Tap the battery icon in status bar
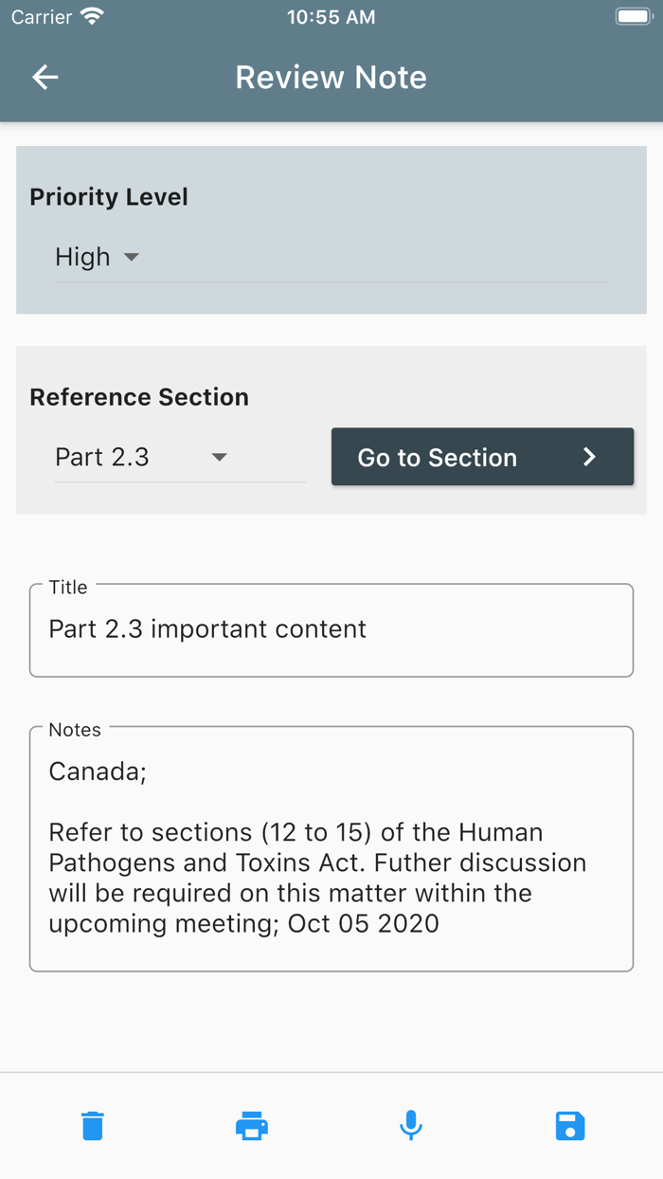Image resolution: width=663 pixels, height=1179 pixels. (633, 17)
